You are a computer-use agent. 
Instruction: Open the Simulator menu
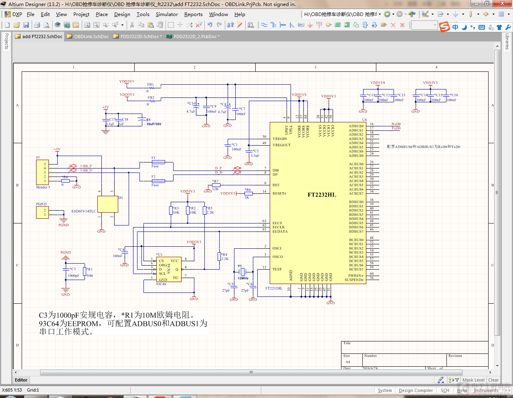[x=167, y=14]
